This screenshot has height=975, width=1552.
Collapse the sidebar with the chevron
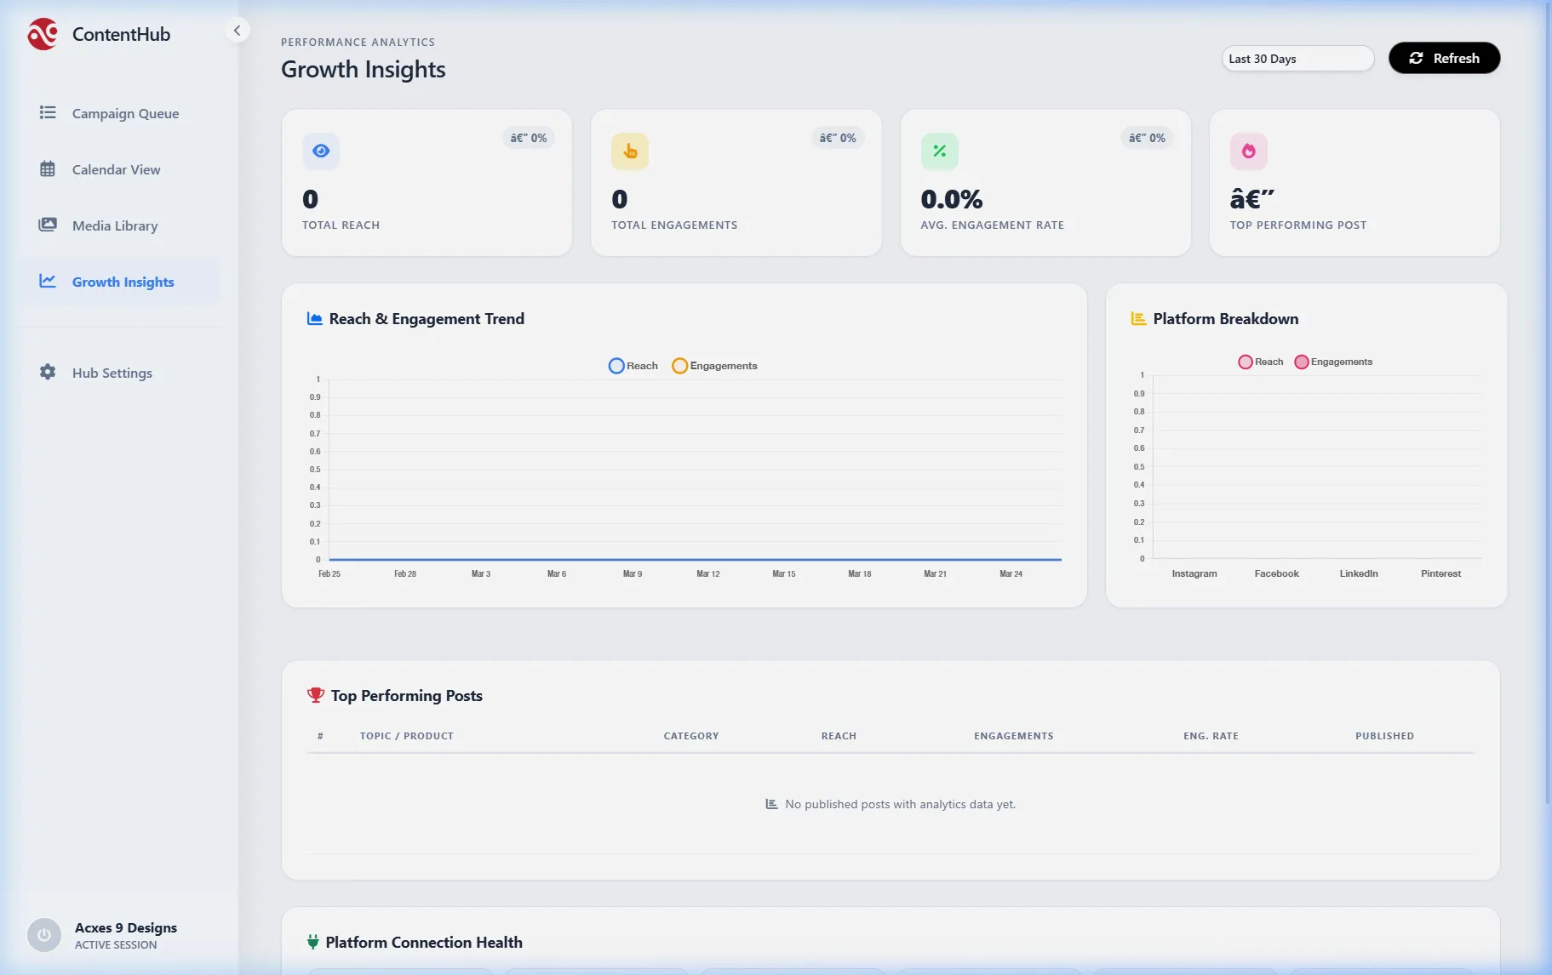237,30
